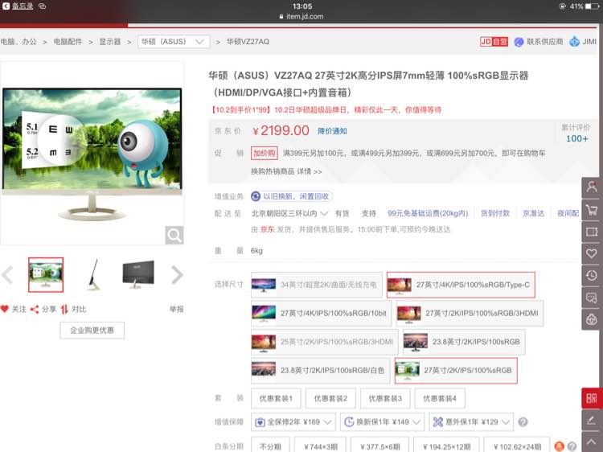The width and height of the screenshot is (603, 452).
Task: Show previous product thumbnails arrow
Action: pos(7,275)
